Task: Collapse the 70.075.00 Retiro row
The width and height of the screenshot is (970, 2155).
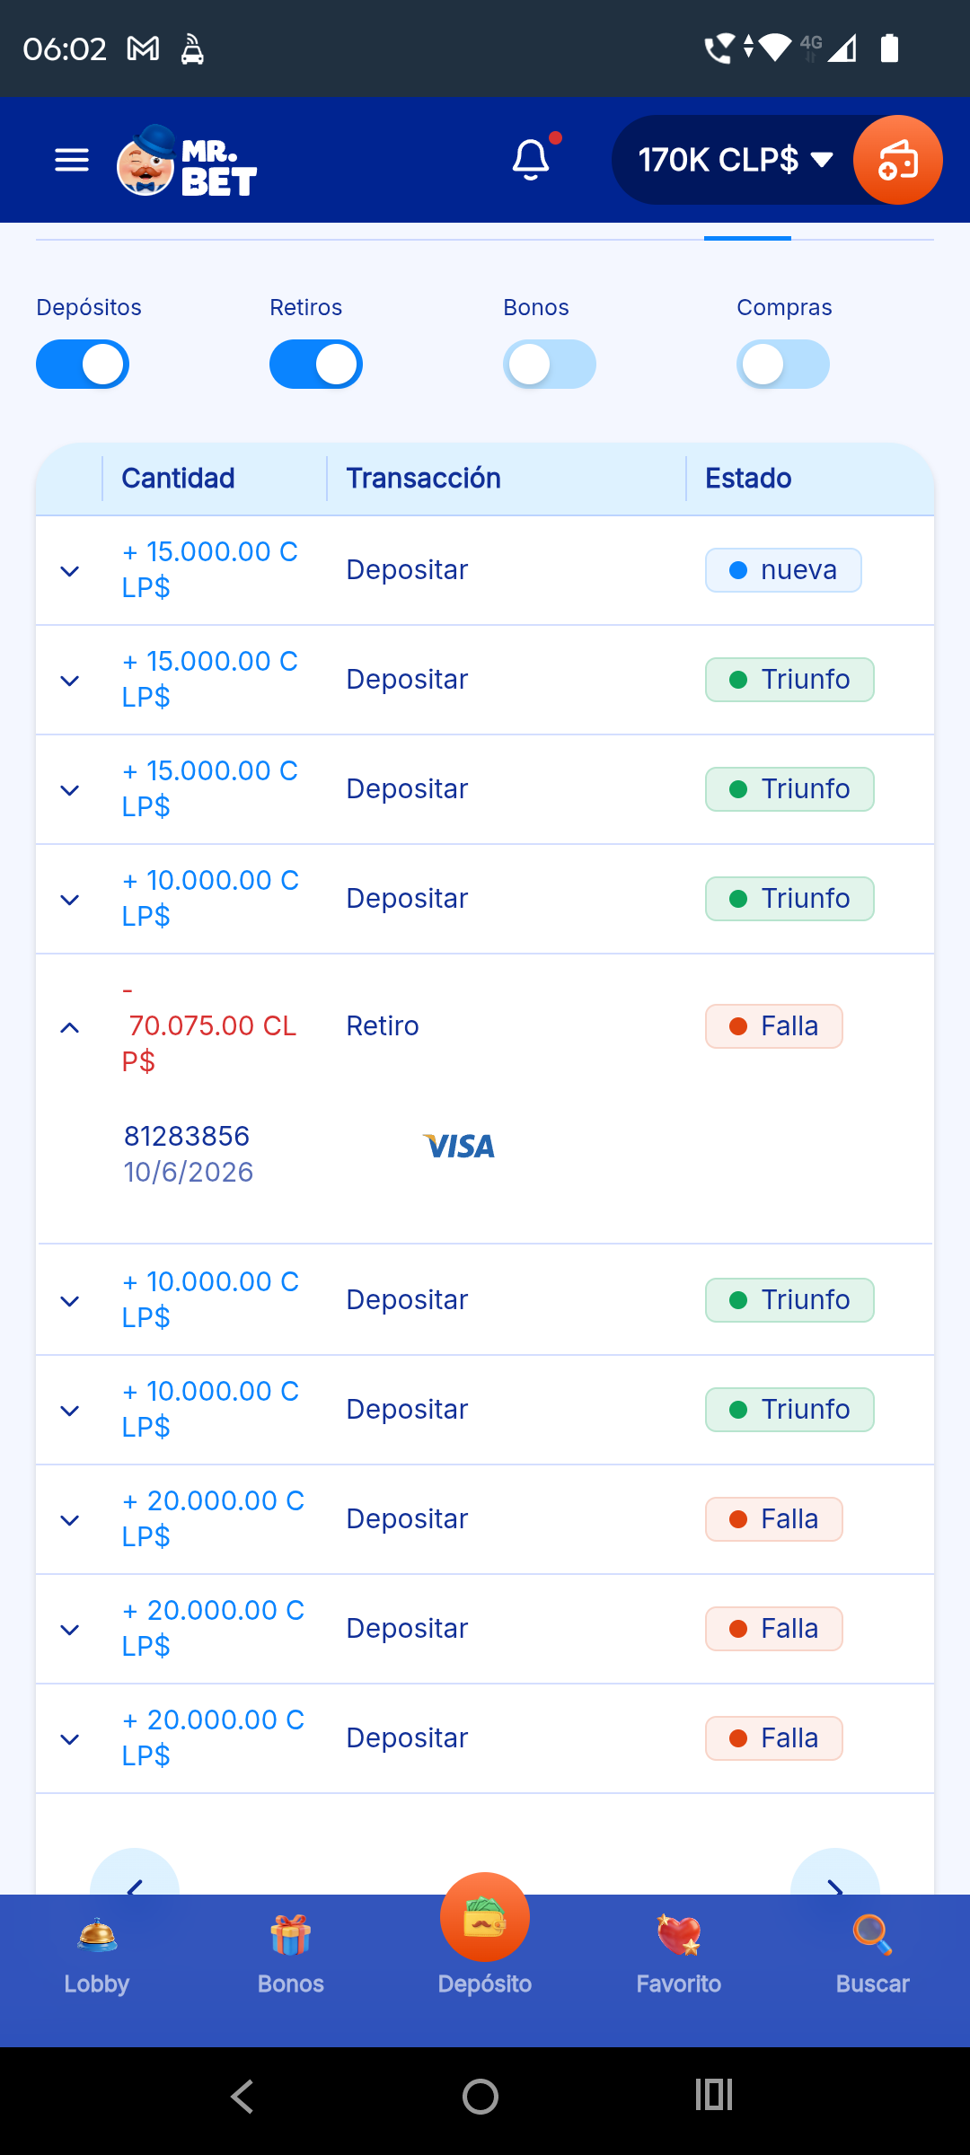Action: tap(69, 1027)
